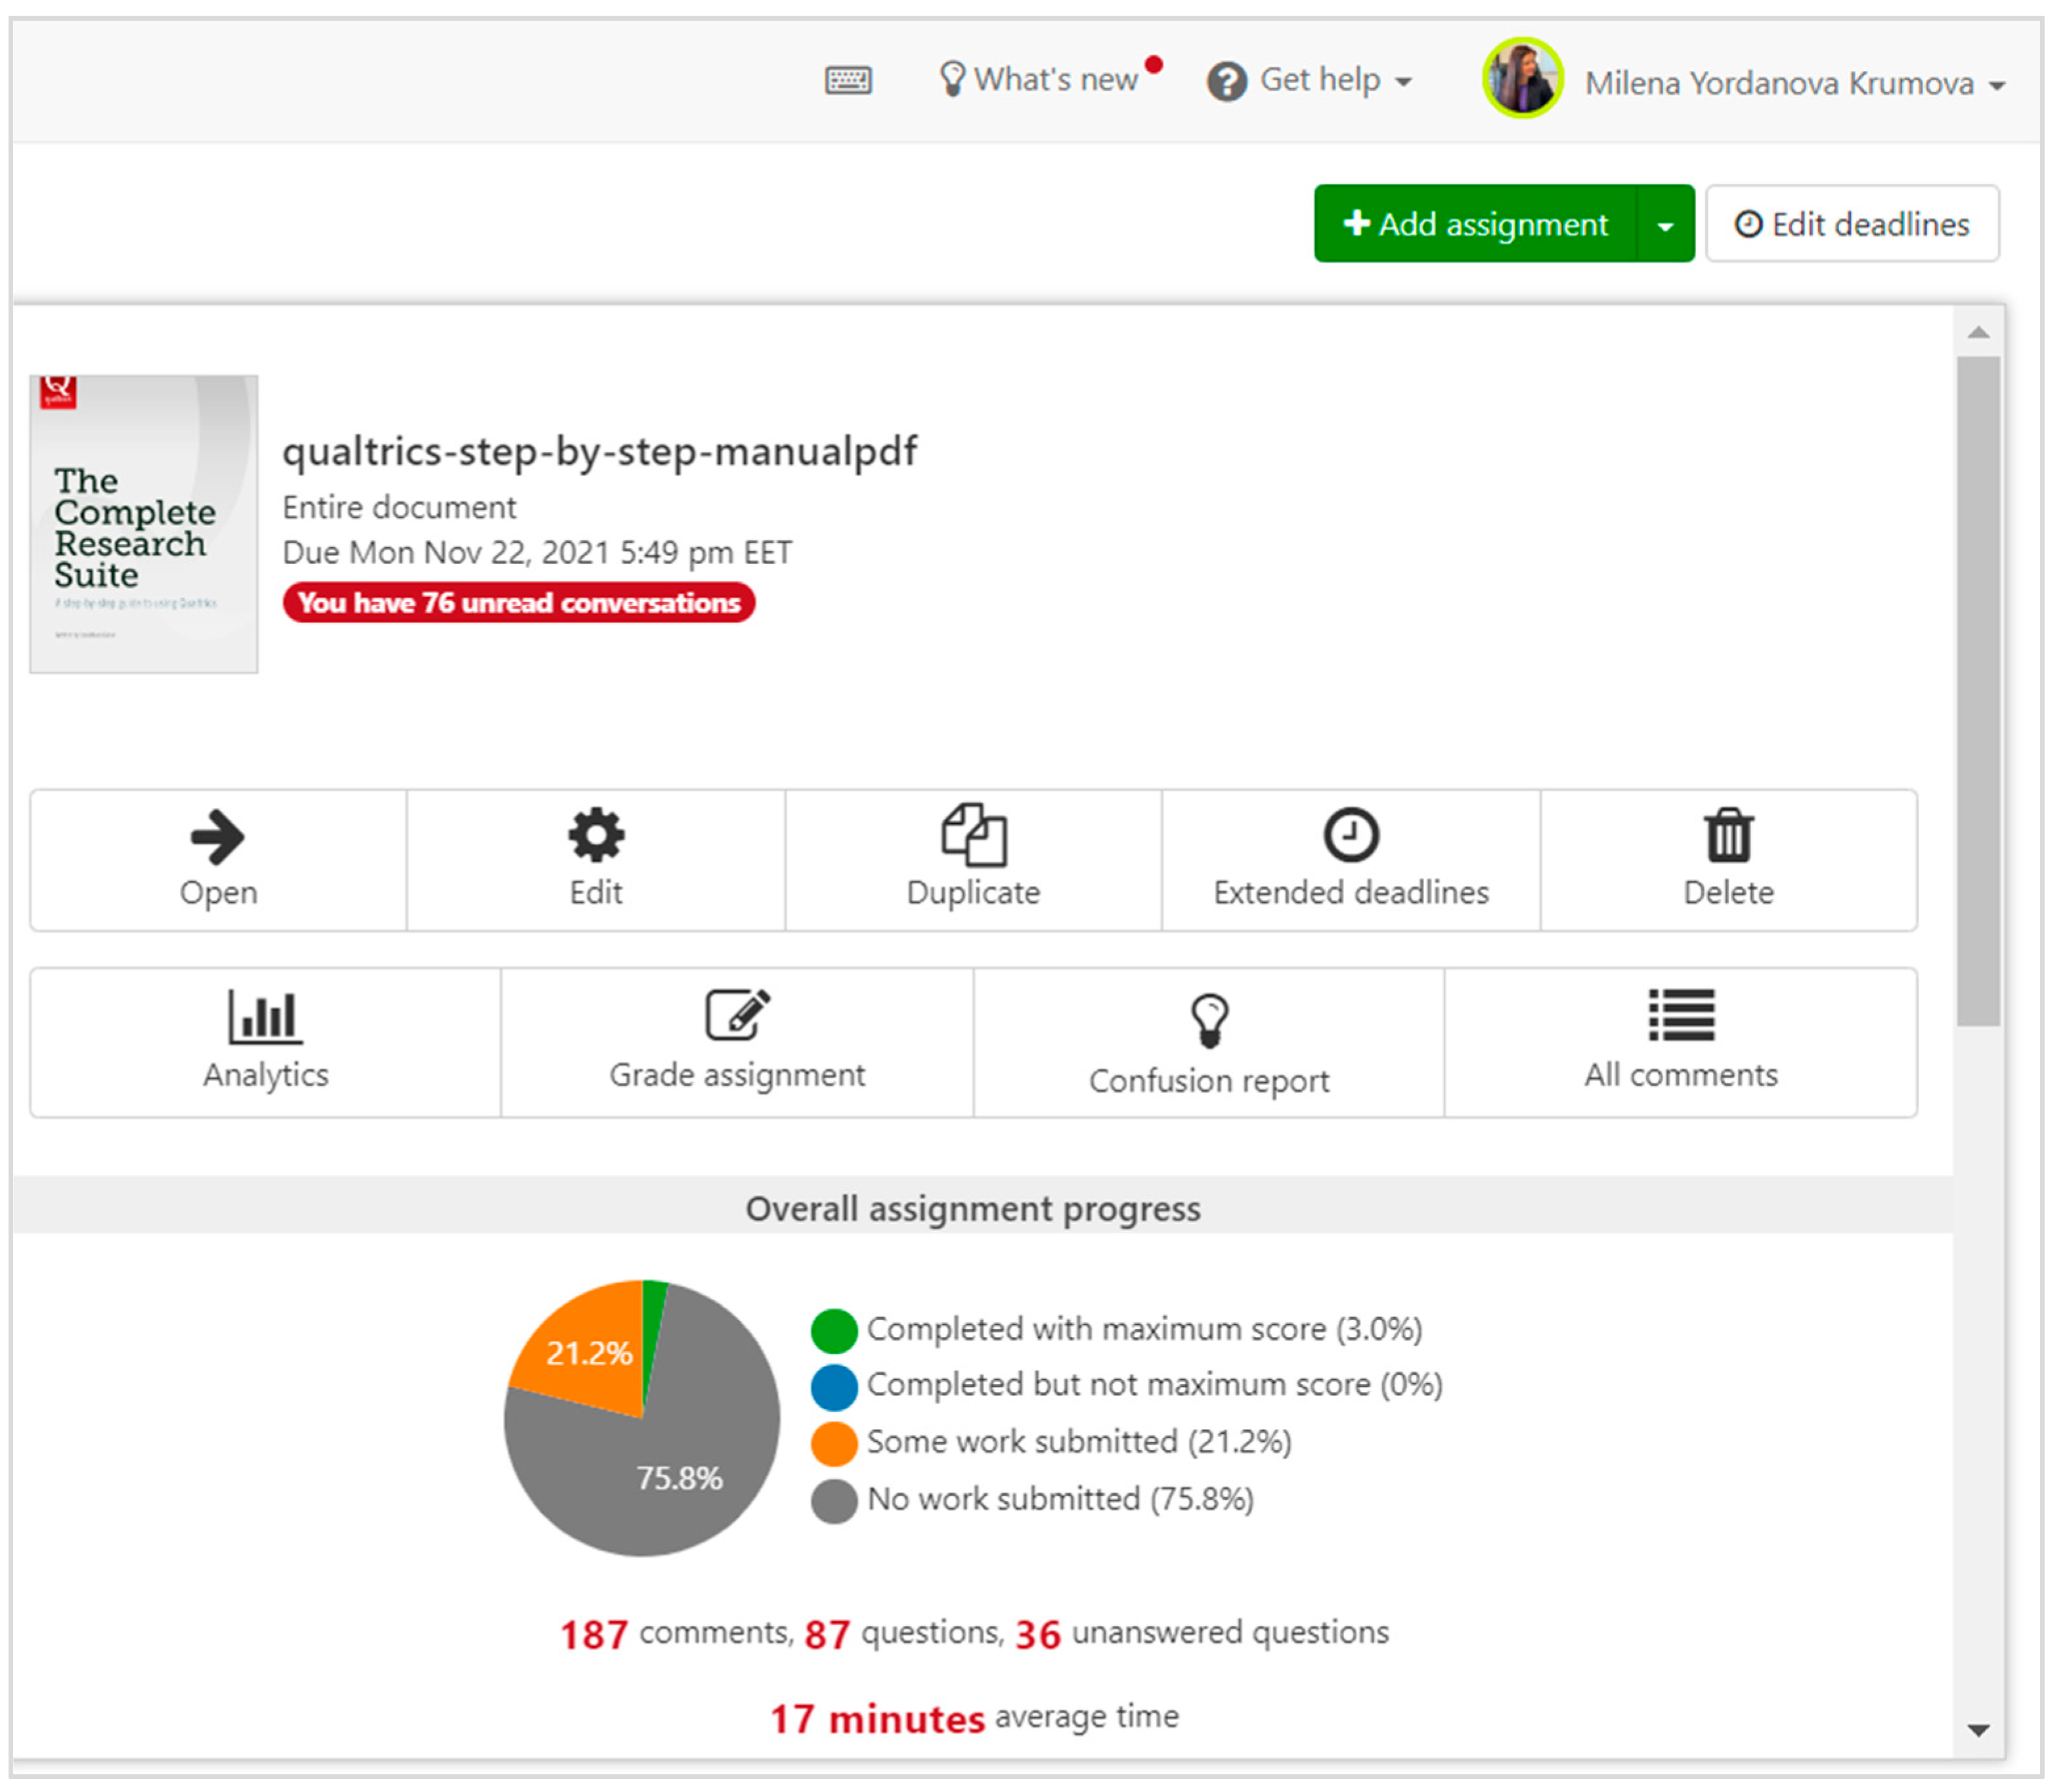The width and height of the screenshot is (2065, 1792).
Task: Click the Add assignment button
Action: click(x=1476, y=225)
